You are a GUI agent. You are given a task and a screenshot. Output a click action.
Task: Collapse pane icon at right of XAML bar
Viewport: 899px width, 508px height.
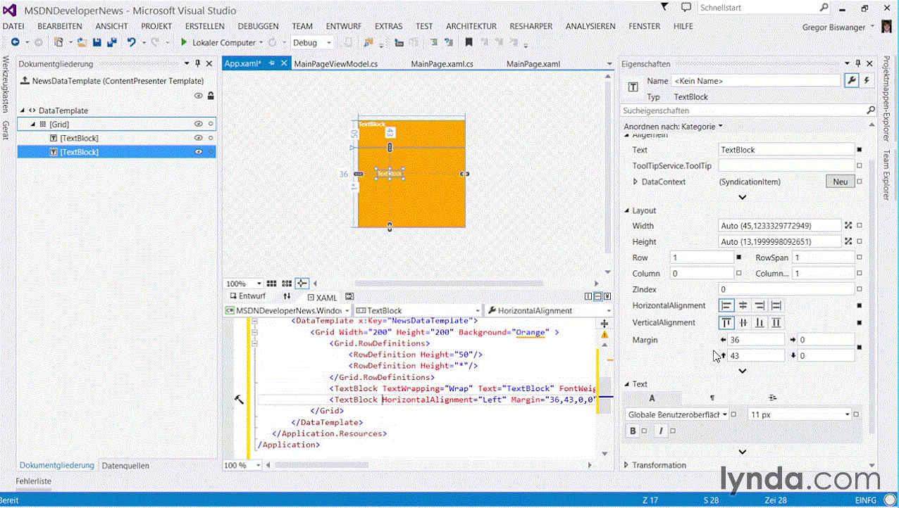pos(607,297)
